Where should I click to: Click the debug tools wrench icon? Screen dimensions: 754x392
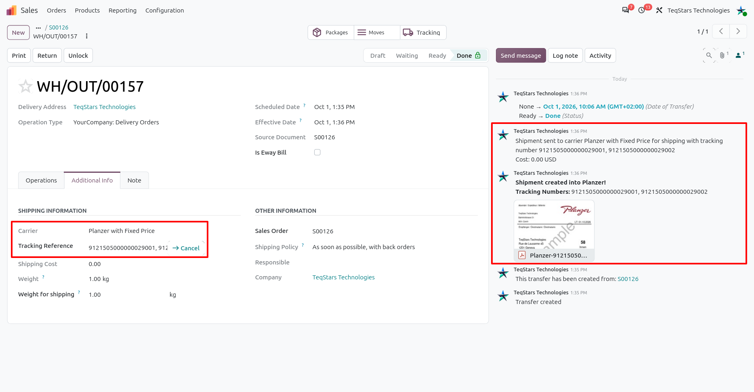pyautogui.click(x=659, y=10)
